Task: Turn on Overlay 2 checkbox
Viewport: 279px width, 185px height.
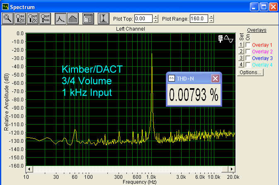Action: [248, 51]
